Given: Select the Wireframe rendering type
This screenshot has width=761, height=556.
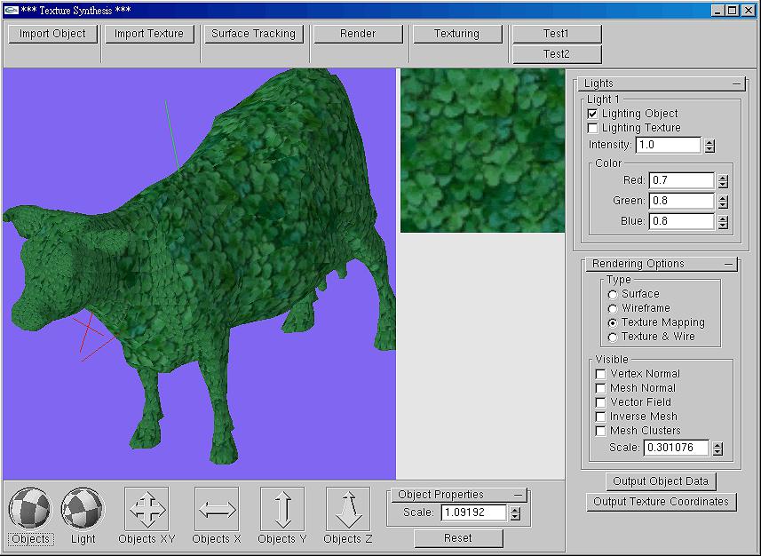Looking at the screenshot, I should (613, 308).
